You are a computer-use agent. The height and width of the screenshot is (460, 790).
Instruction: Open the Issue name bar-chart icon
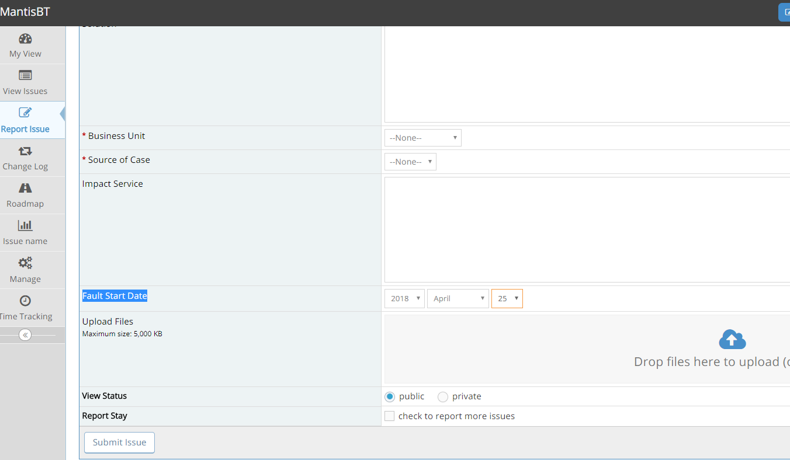(25, 225)
